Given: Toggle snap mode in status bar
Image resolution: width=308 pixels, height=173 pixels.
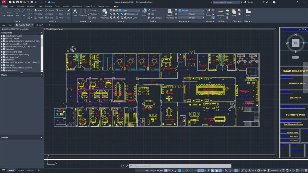Looking at the screenshot, I should click(x=169, y=171).
